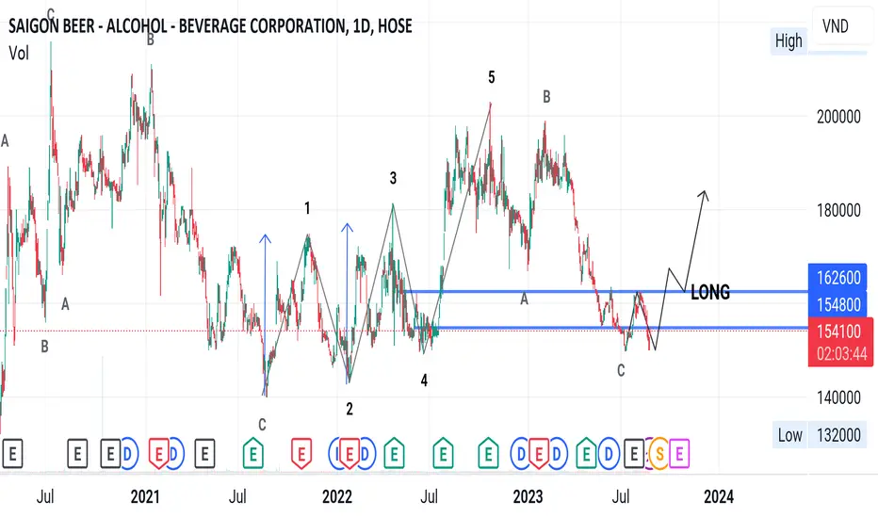Screen dimensions: 878x518
Task: Click the orange S split event marker
Action: click(x=659, y=453)
